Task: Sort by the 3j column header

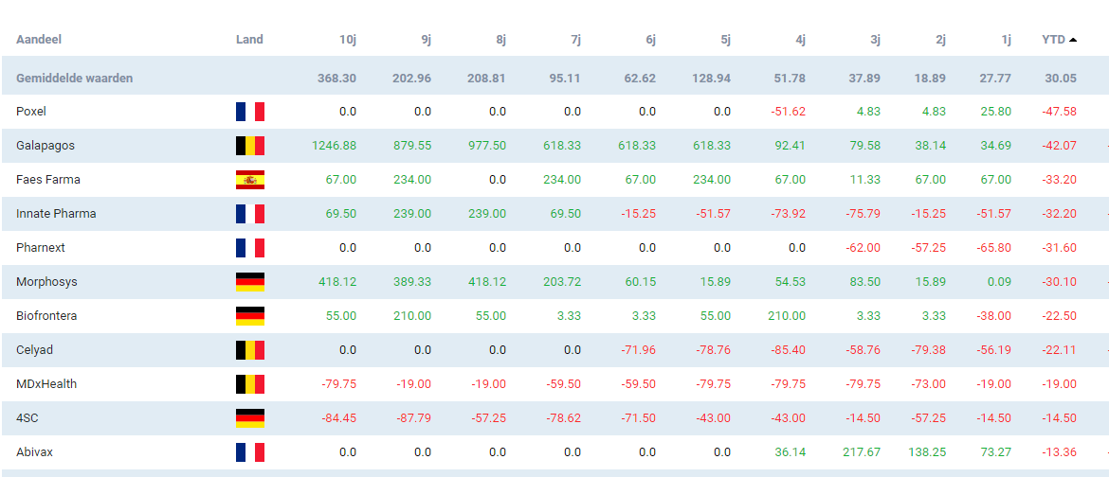Action: tap(875, 40)
